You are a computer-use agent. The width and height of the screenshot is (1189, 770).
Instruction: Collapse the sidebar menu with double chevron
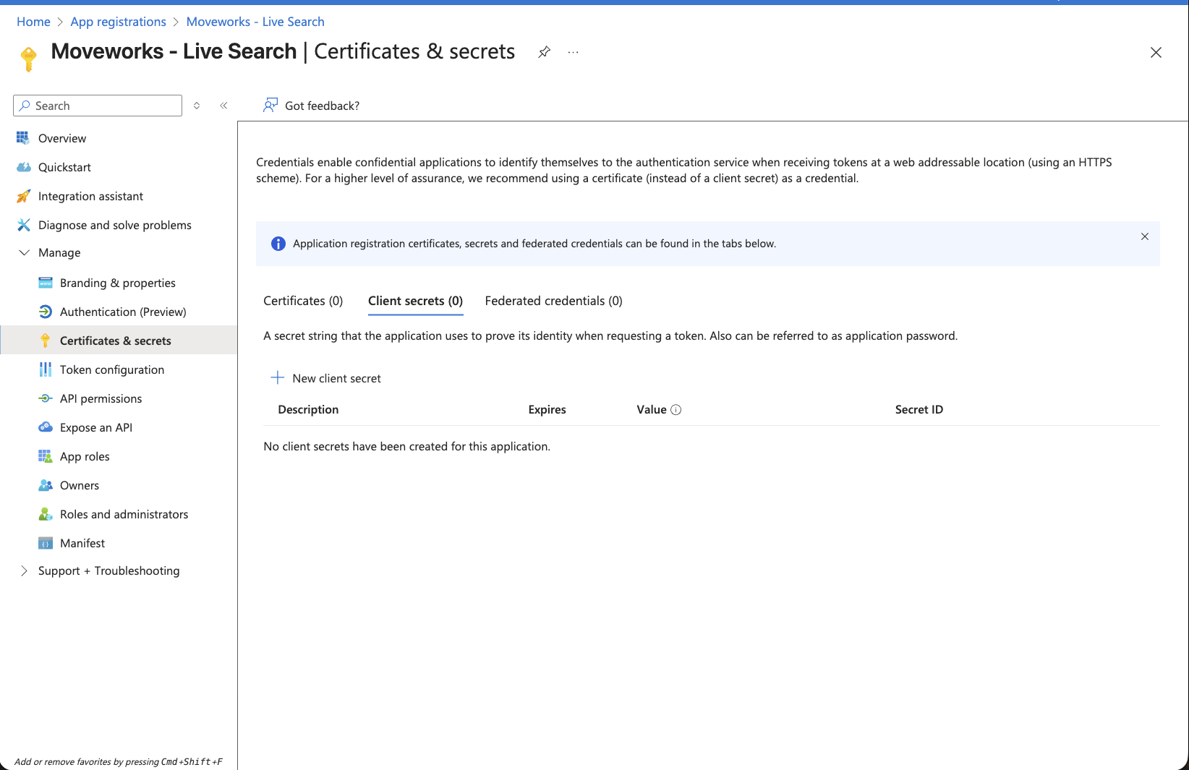click(224, 106)
